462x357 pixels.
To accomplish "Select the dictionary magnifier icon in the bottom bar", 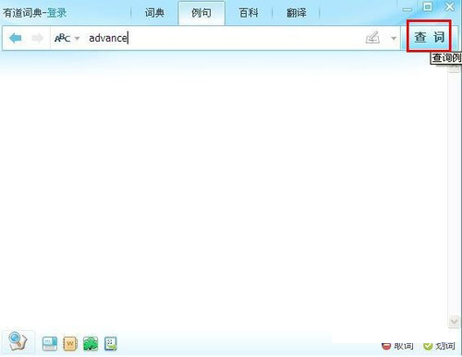I will [x=18, y=341].
